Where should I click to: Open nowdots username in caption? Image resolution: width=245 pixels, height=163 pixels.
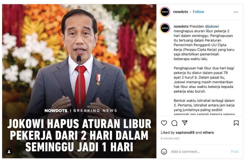[181, 26]
